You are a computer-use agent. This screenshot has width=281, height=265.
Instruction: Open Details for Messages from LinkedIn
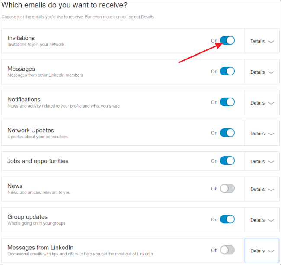click(x=262, y=251)
